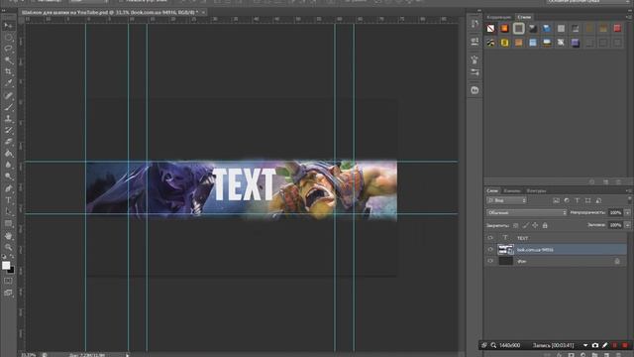The width and height of the screenshot is (634, 357).
Task: Select the Blur tool
Action: coord(8,166)
